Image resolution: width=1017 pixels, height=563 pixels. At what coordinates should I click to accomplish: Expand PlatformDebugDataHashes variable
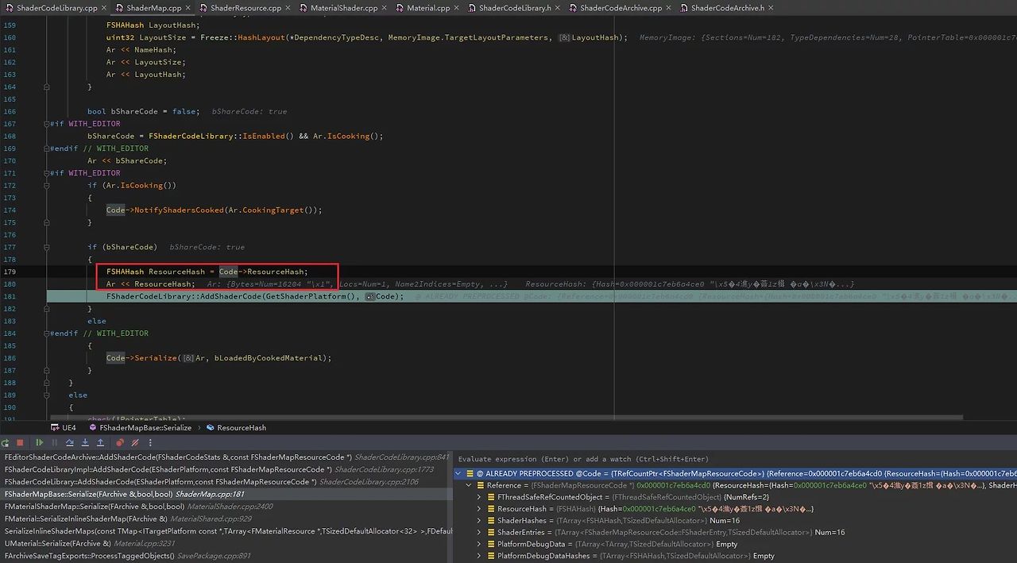coord(479,556)
